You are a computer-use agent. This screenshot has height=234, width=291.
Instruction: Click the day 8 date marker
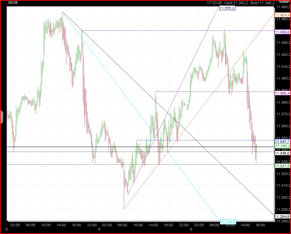99,229
